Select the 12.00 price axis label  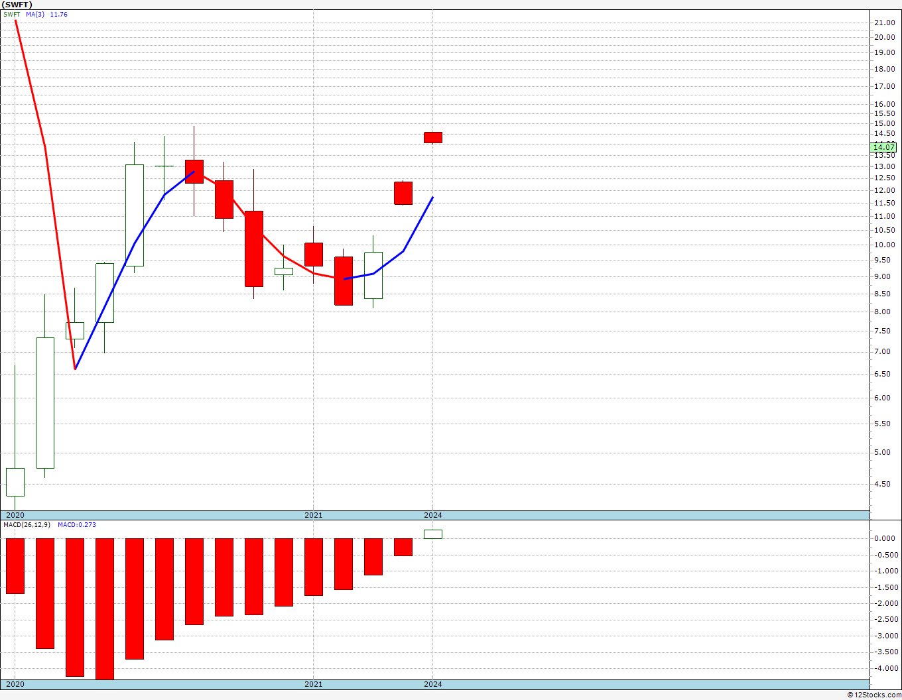pos(884,190)
